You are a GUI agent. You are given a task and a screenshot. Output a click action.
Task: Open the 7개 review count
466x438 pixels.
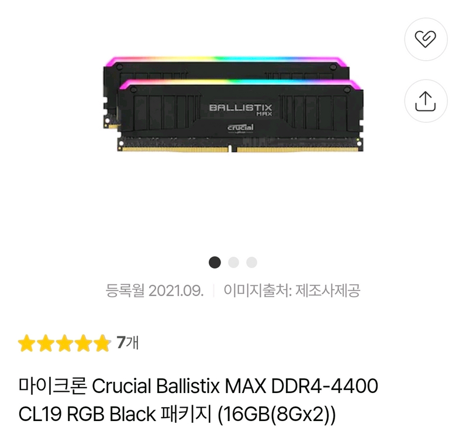coord(127,343)
